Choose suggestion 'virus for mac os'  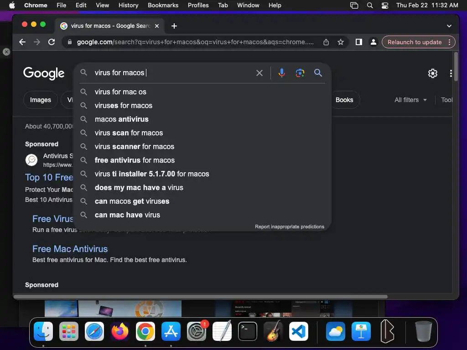pos(202,92)
